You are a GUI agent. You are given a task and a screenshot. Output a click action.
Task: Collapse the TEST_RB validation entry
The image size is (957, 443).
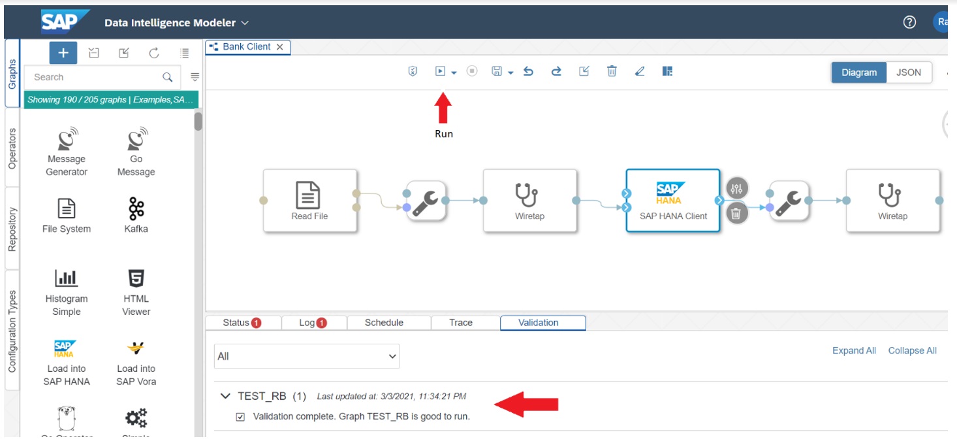click(226, 396)
